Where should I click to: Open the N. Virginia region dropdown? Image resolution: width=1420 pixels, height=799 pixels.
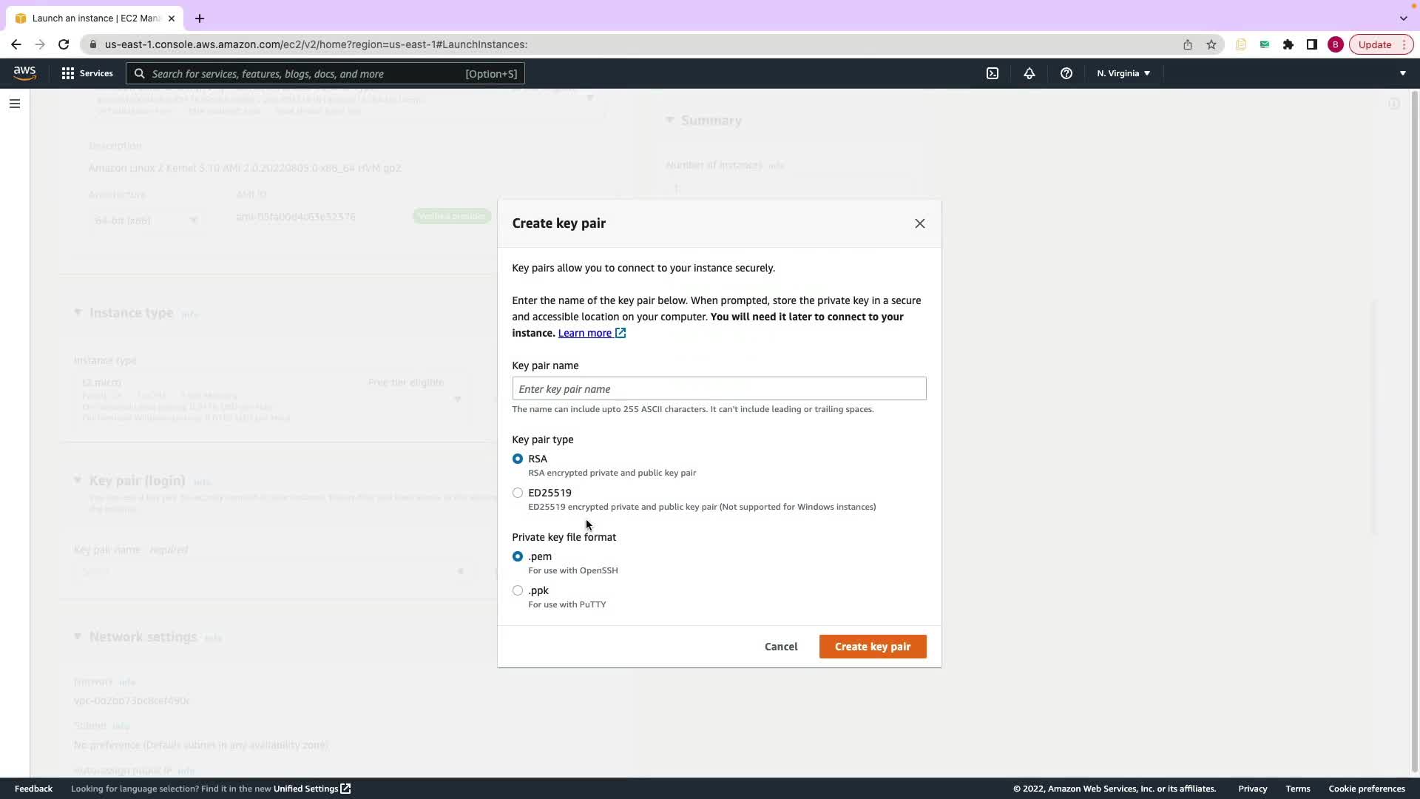coord(1123,73)
